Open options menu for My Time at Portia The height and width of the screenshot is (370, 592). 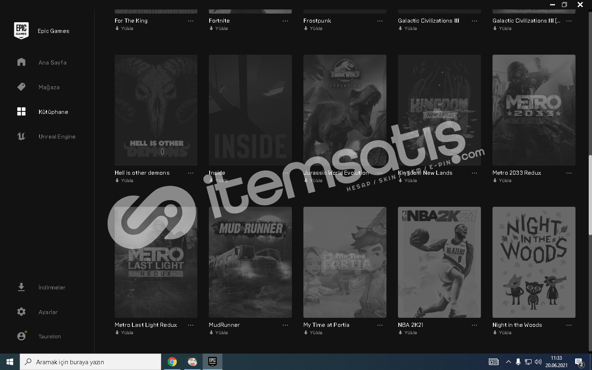[x=380, y=325]
